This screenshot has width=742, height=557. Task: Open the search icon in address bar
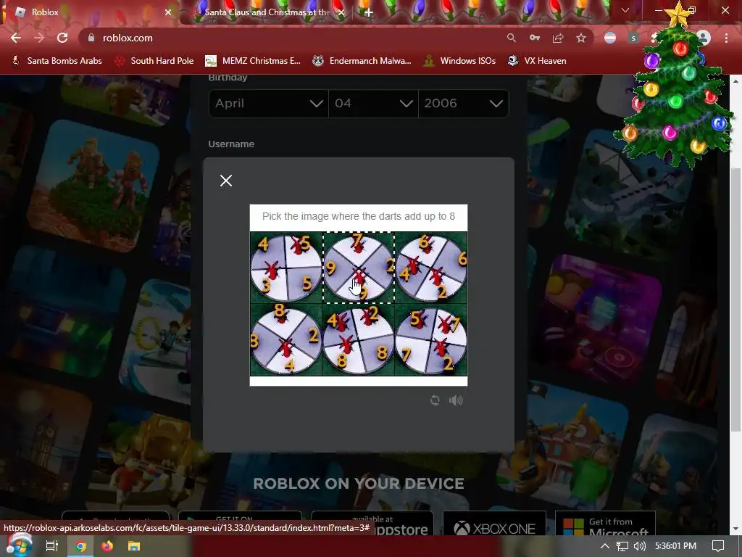pos(511,38)
